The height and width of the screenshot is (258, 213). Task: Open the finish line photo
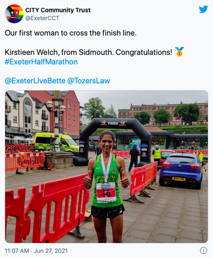pos(106,166)
